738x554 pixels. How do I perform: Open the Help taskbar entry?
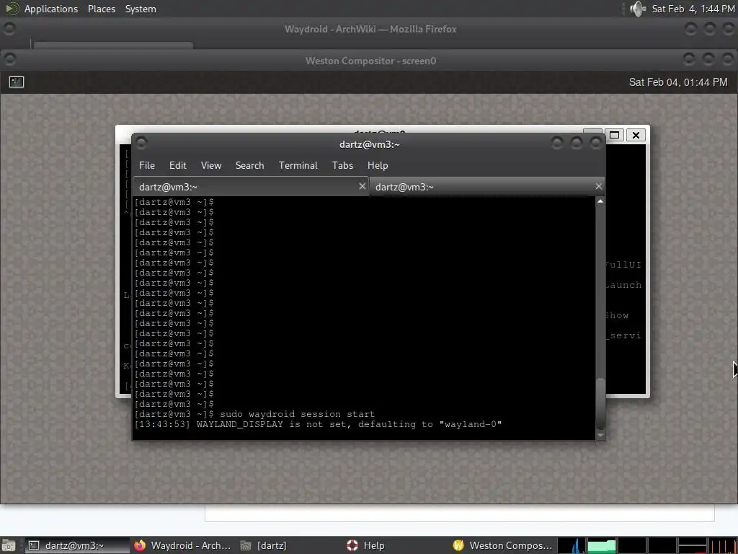coord(394,545)
